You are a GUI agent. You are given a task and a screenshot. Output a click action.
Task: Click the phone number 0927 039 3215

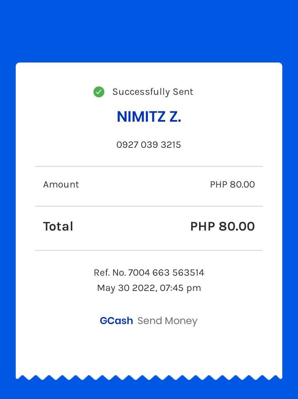tap(149, 145)
